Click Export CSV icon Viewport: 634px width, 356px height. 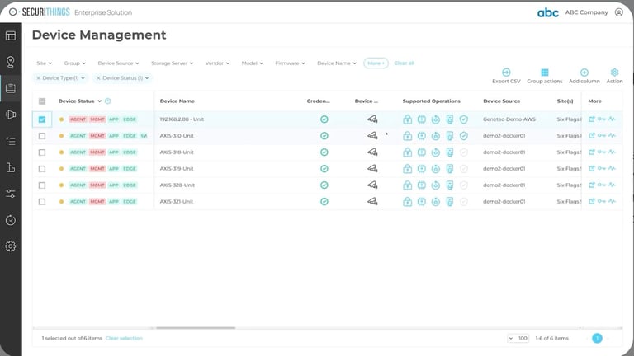click(506, 73)
